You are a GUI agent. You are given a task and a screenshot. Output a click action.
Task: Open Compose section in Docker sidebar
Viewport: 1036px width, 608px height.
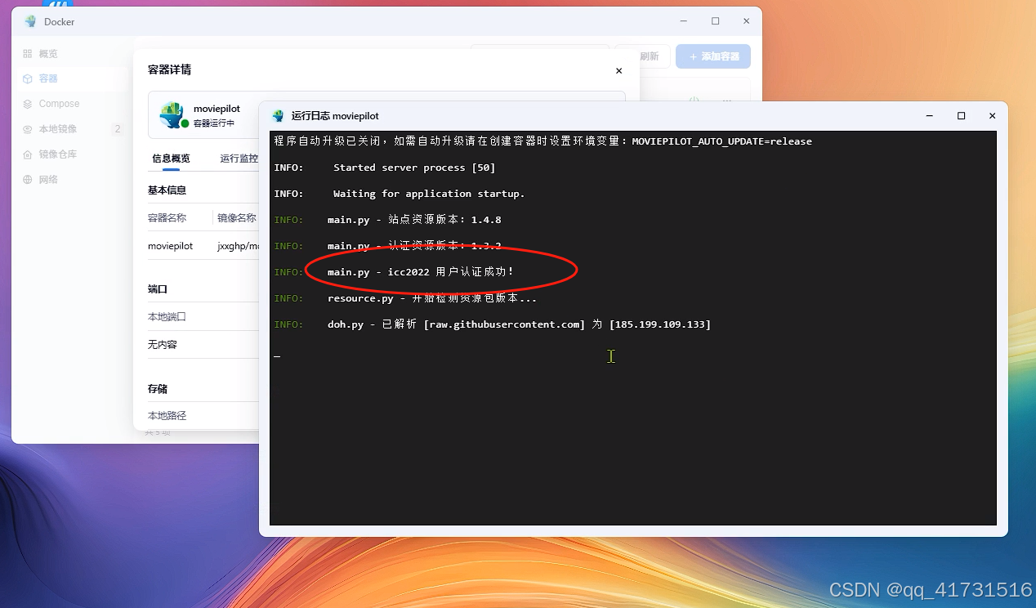click(60, 105)
